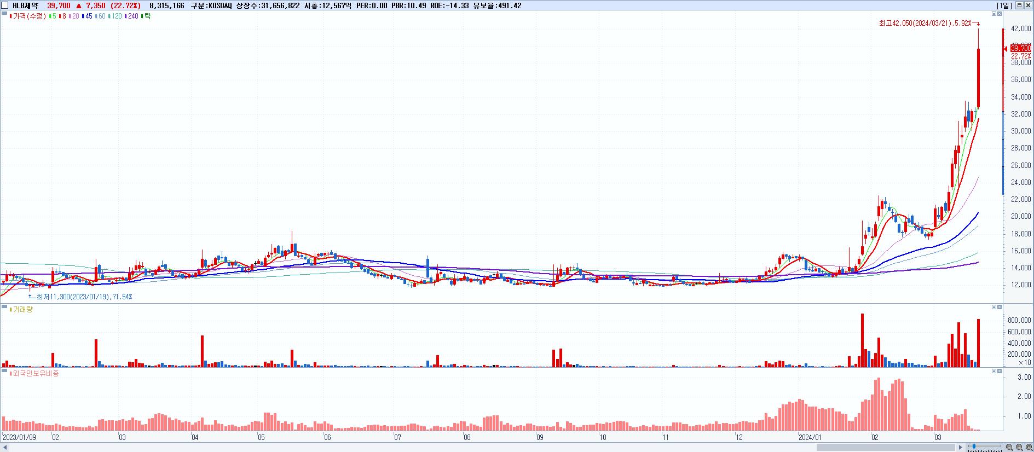Screen dimensions: 1034x452
Task: Minimize the price chart pane
Action: coord(994,14)
